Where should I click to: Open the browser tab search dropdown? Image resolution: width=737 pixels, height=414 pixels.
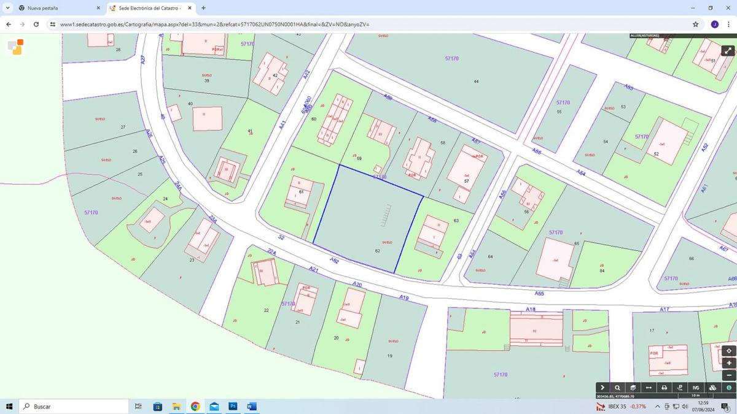[7, 8]
